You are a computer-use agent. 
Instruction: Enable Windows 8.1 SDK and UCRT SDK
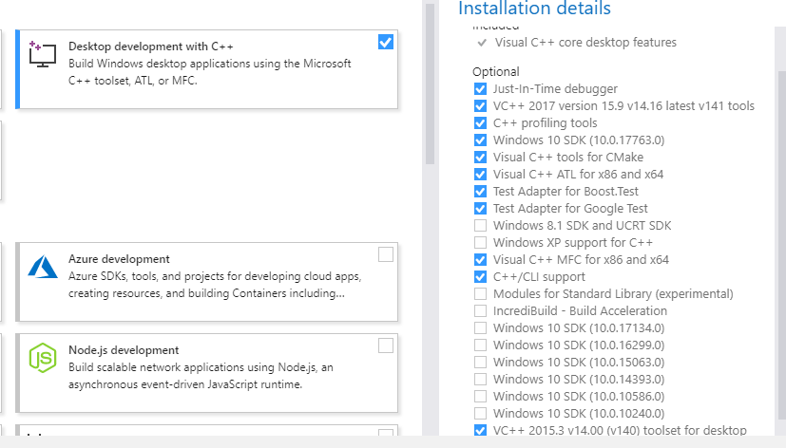(480, 226)
